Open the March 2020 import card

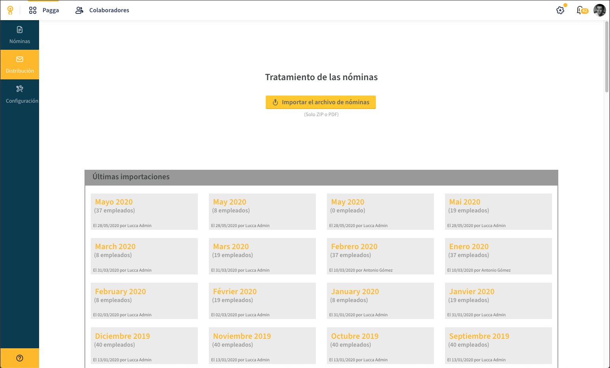coord(144,256)
